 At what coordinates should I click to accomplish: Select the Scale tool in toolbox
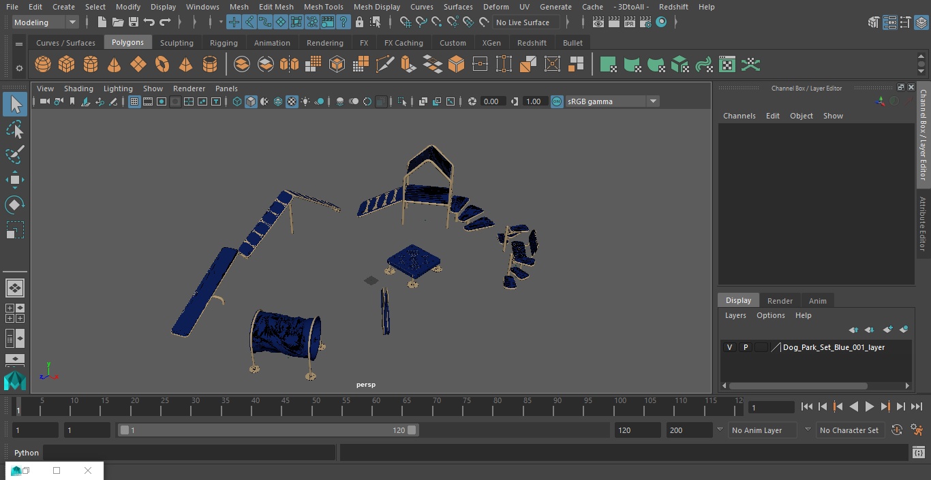(15, 230)
